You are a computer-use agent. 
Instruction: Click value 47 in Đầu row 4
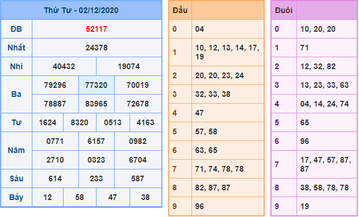[x=199, y=113]
